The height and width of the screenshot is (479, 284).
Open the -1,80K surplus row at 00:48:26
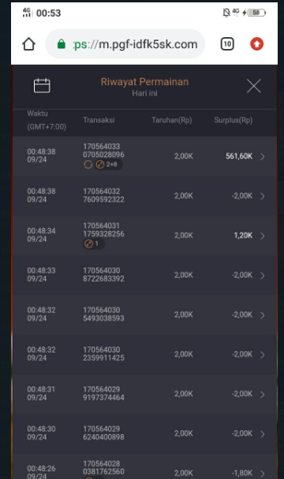144,466
